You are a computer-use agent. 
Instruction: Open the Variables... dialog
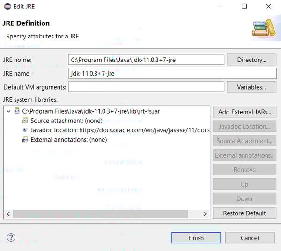pos(251,87)
